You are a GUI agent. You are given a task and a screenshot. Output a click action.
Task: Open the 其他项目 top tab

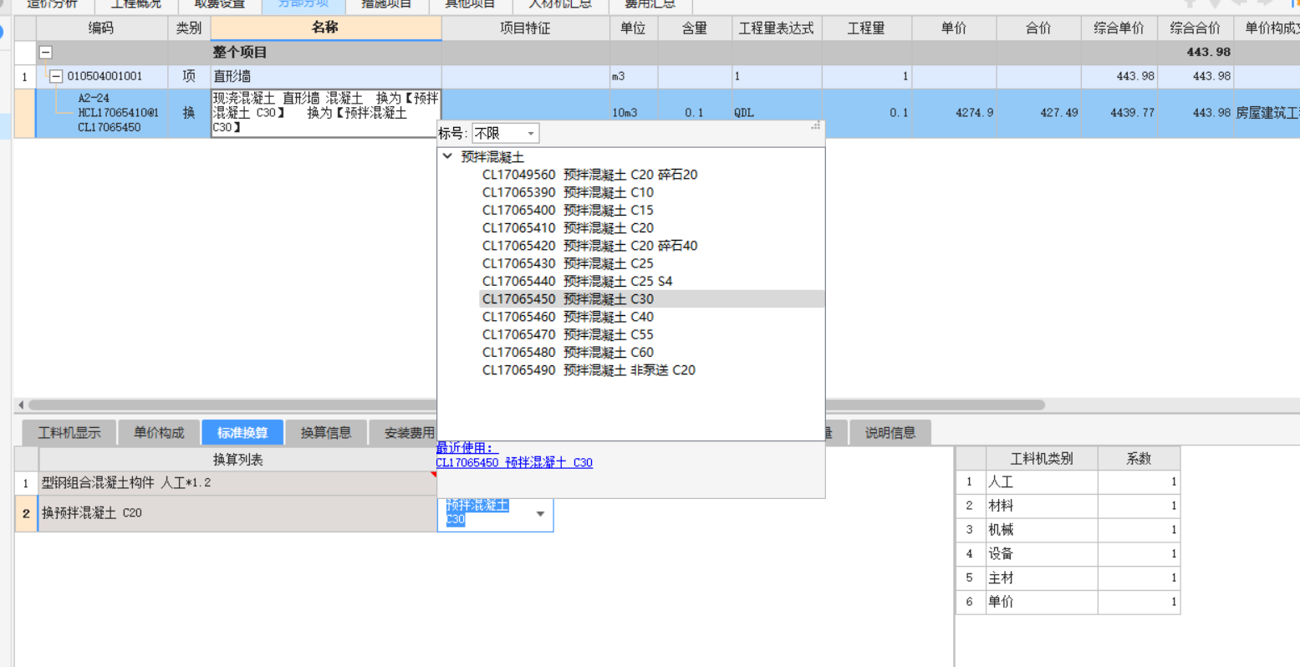[470, 5]
